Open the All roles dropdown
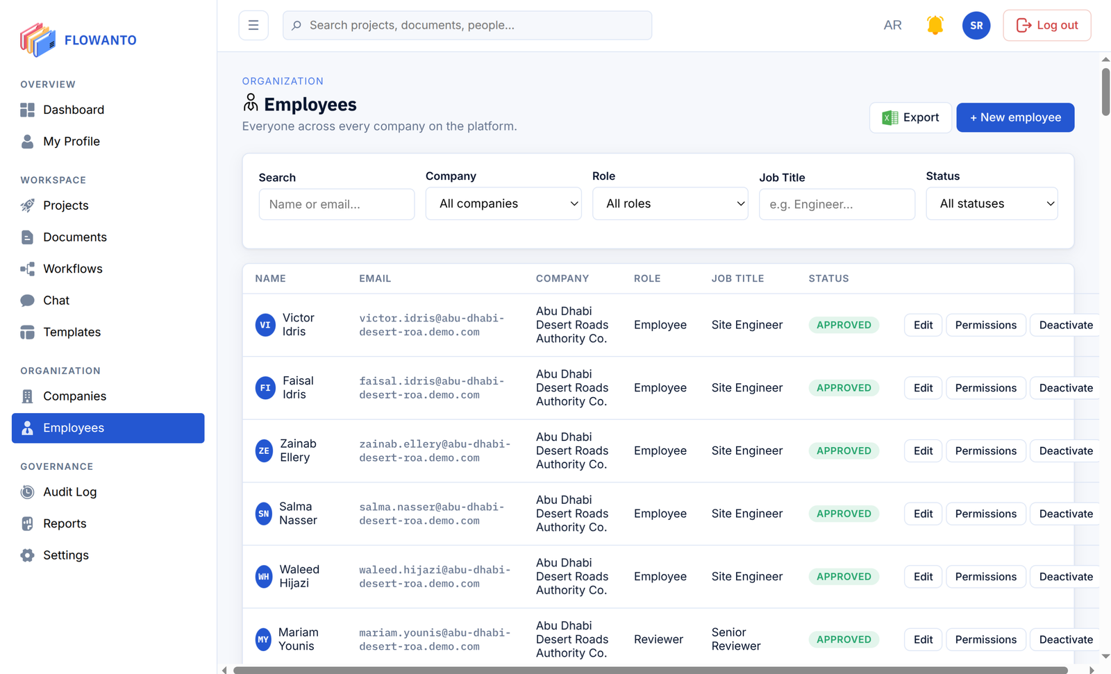 coord(670,203)
